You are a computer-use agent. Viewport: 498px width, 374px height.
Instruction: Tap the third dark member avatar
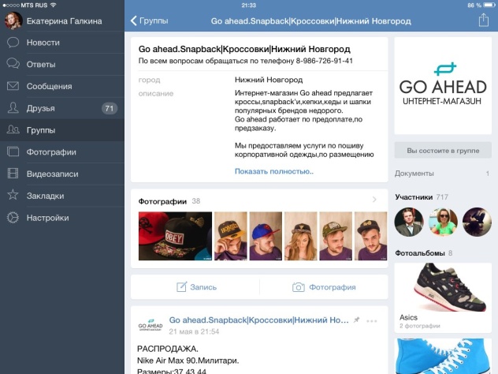[477, 222]
